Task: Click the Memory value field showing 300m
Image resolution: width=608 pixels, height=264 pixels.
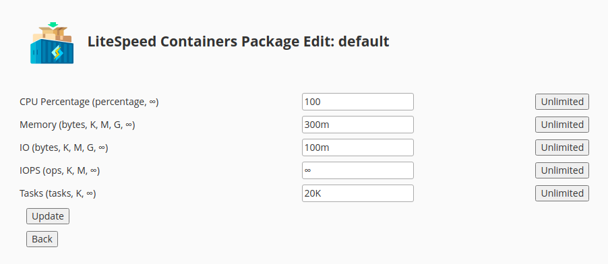Action: point(357,125)
